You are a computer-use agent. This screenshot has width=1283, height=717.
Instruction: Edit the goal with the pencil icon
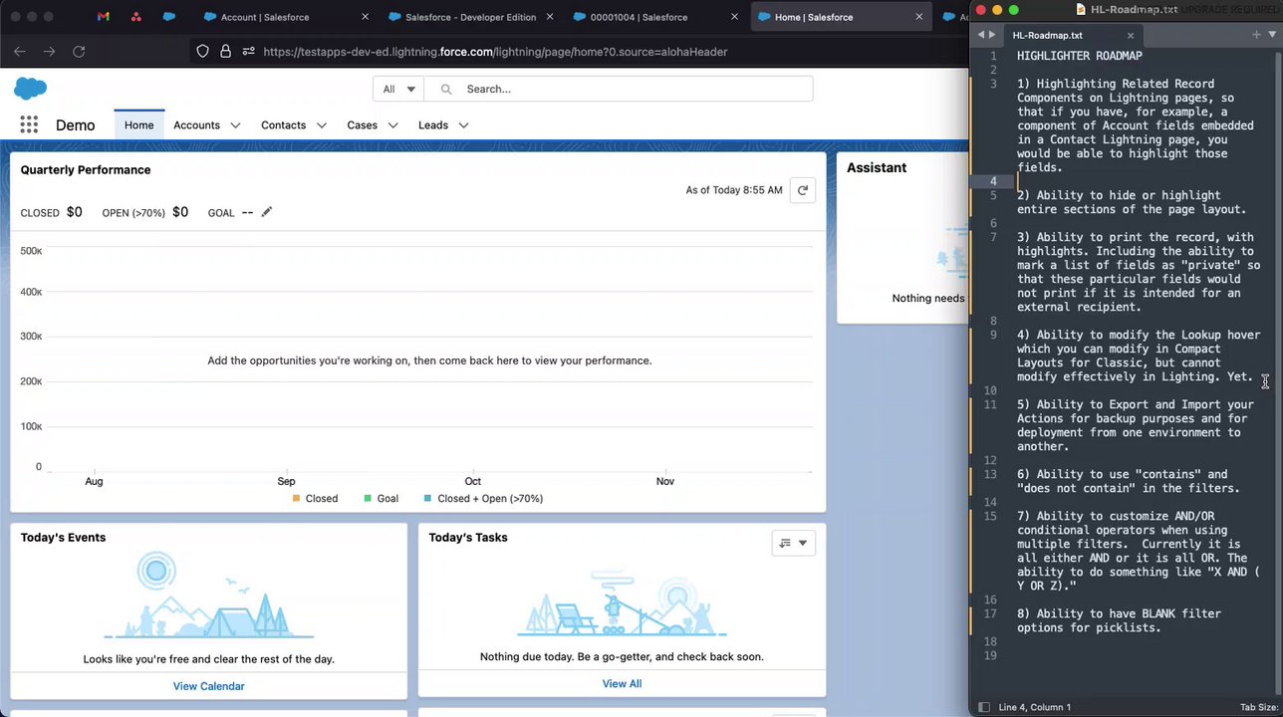coord(266,212)
